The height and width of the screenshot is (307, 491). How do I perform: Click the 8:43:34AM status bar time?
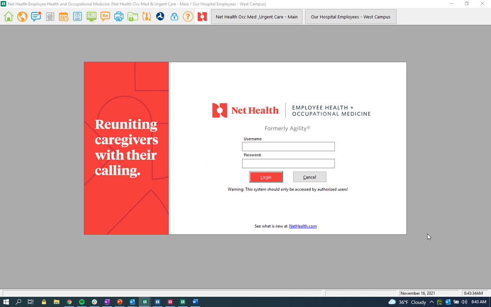pos(473,294)
